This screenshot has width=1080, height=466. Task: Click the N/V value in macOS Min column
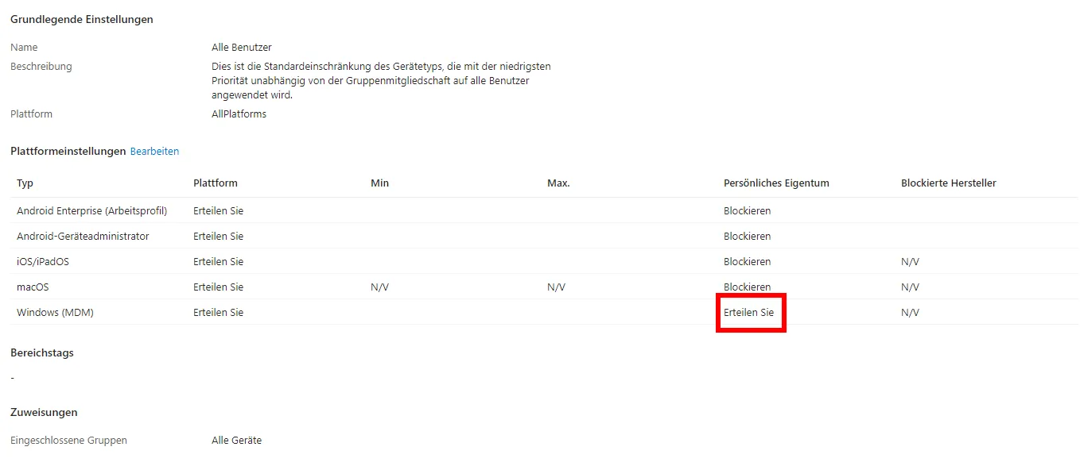(379, 287)
